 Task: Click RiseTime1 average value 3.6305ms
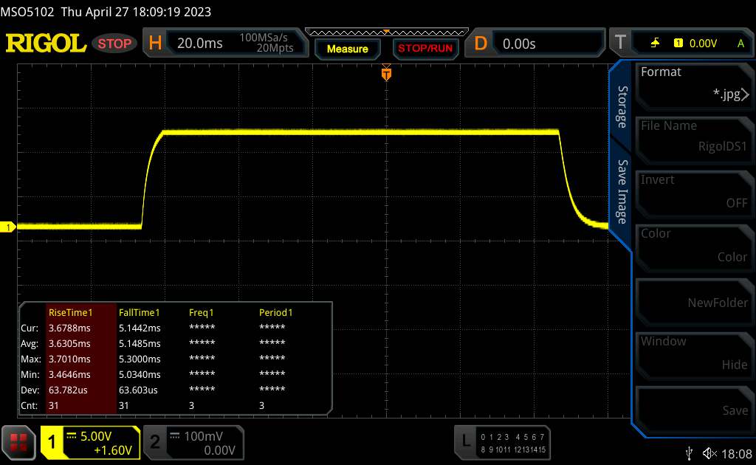(x=69, y=343)
